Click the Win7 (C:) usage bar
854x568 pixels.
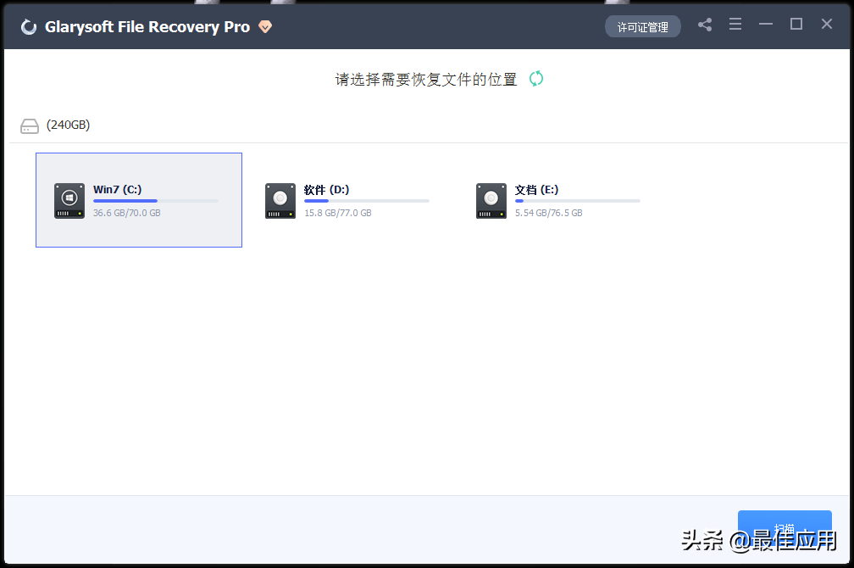coord(156,201)
